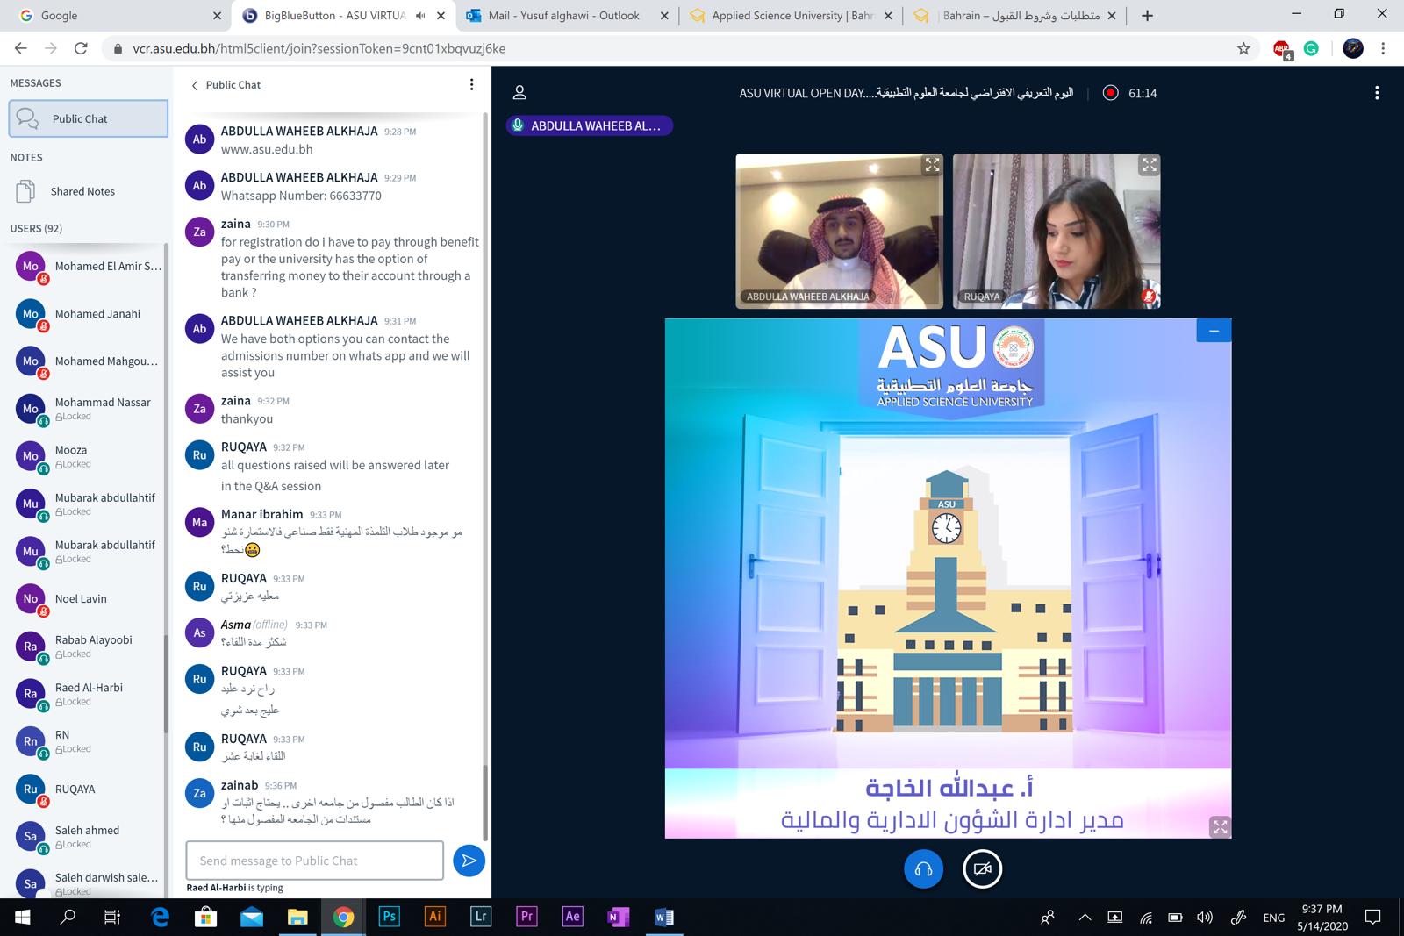1404x936 pixels.
Task: Open the notification center
Action: pos(1373,918)
